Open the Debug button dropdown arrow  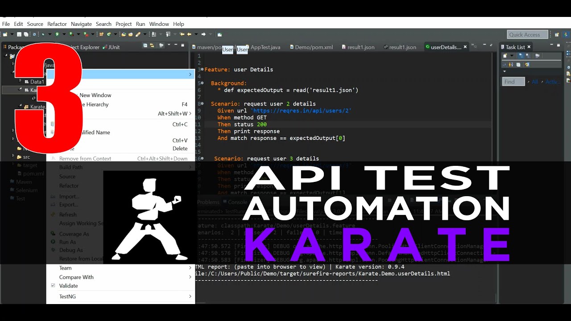point(50,34)
